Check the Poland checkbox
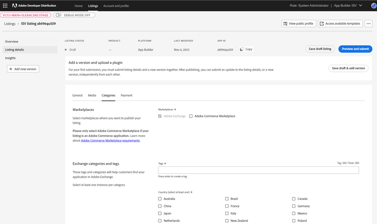377x224 pixels. 294,220
